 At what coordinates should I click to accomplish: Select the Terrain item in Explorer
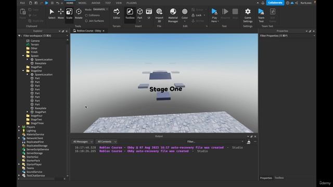[x=35, y=45]
